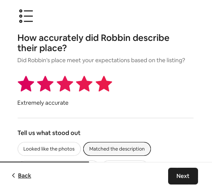The width and height of the screenshot is (212, 189).
Task: Click the 'How accurately did Robbin describe' heading
Action: click(93, 38)
